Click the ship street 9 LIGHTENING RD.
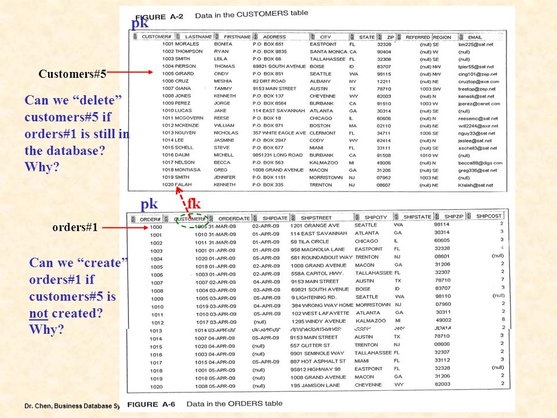Screen dimensions: 557x418 coord(314,297)
